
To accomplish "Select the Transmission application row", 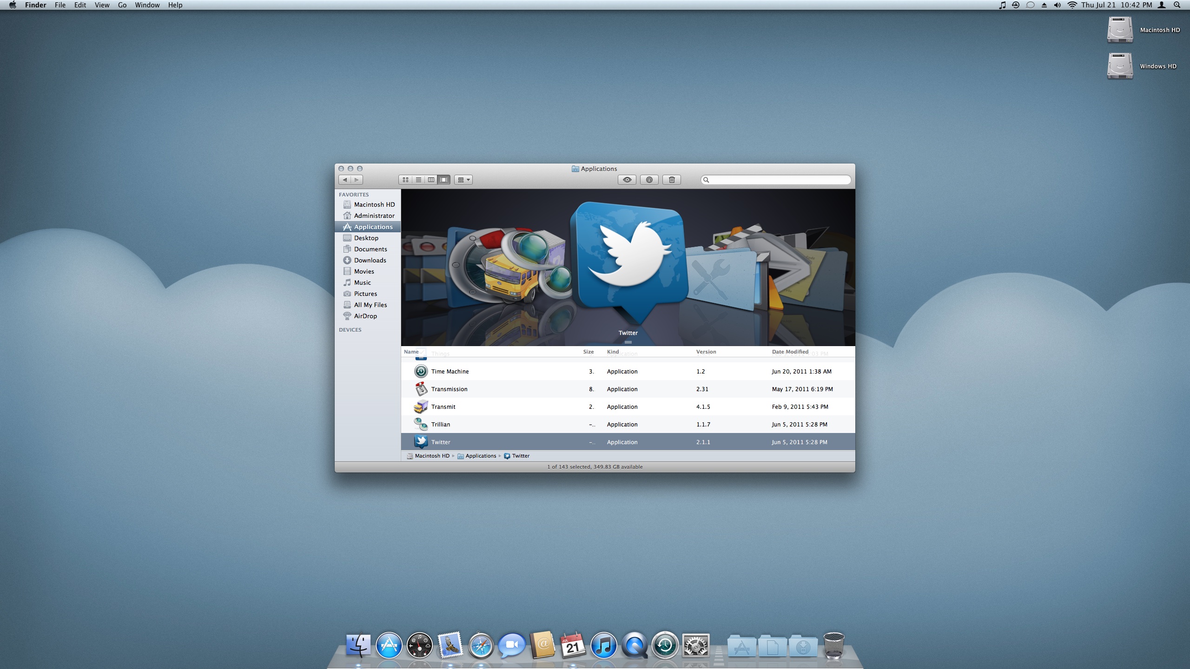I will click(628, 389).
